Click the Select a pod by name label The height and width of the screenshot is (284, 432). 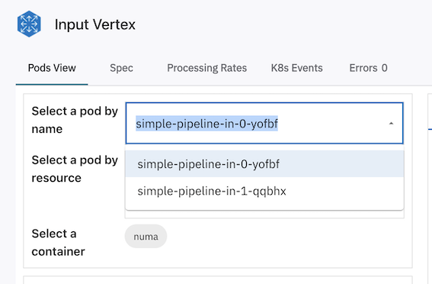pyautogui.click(x=75, y=120)
